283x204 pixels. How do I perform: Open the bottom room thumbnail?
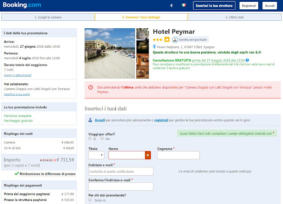[142, 72]
